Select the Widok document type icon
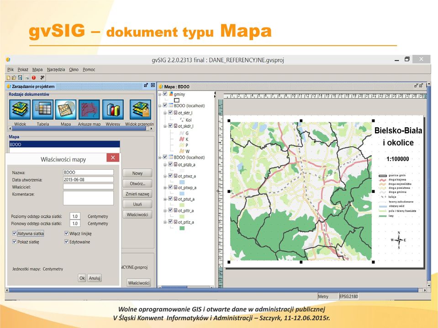438x328 pixels. pyautogui.click(x=20, y=109)
